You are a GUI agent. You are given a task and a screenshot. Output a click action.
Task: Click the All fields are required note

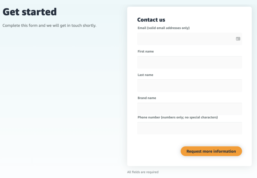142,172
